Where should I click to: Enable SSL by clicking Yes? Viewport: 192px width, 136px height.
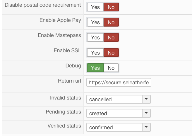[95, 53]
